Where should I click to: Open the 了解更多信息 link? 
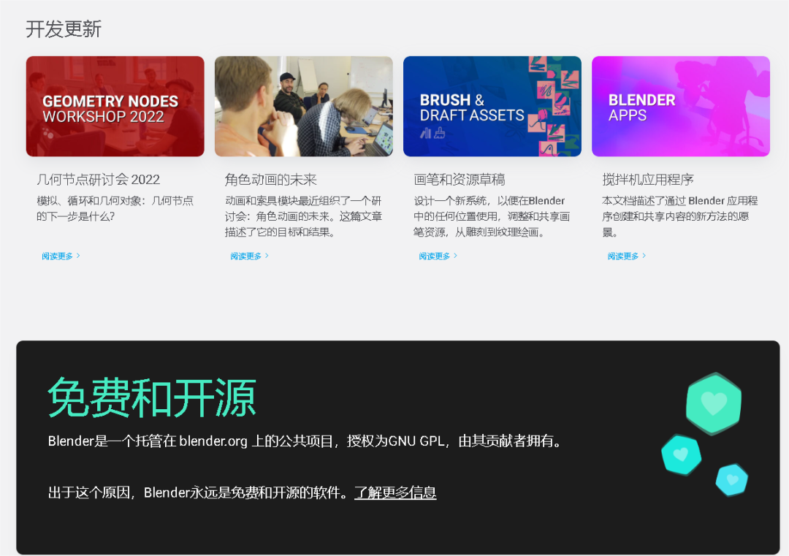395,492
